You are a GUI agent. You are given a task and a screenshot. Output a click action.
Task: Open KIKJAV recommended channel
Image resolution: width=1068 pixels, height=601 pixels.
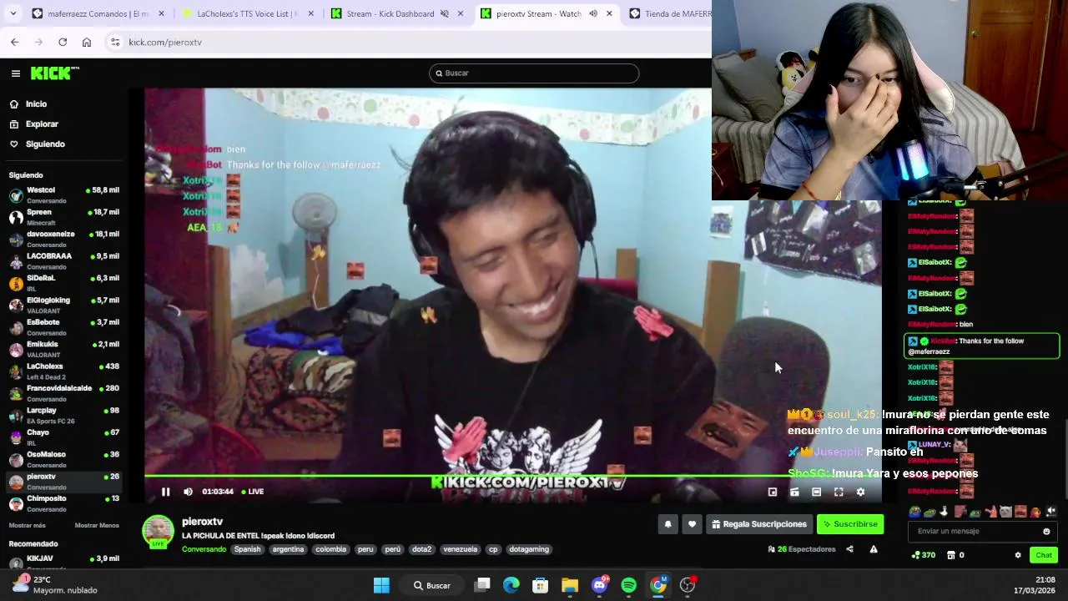pos(63,561)
